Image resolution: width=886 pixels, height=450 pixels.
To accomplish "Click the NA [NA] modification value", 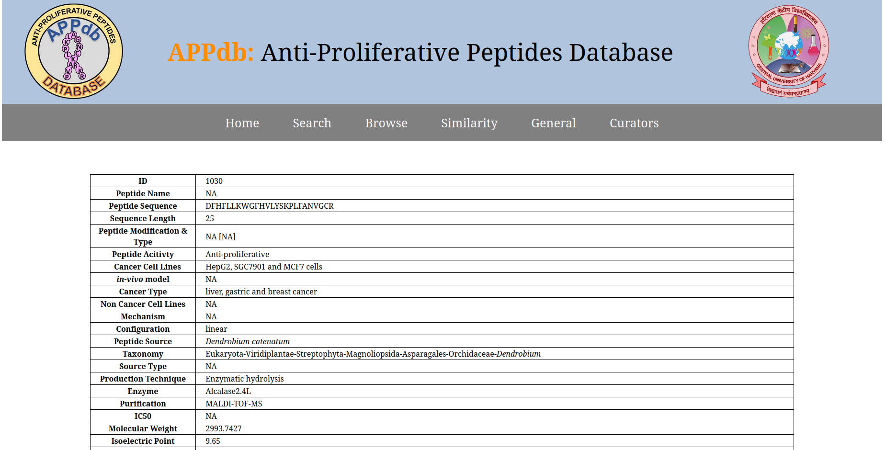I will tap(220, 236).
